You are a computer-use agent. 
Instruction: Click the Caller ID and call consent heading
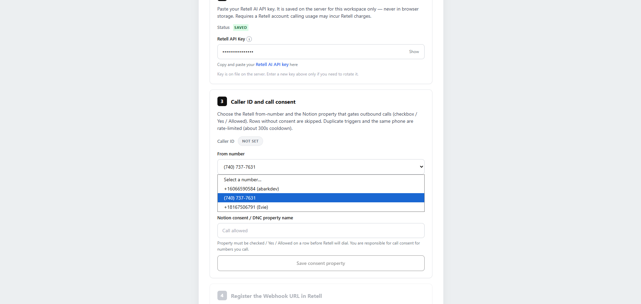pyautogui.click(x=263, y=102)
